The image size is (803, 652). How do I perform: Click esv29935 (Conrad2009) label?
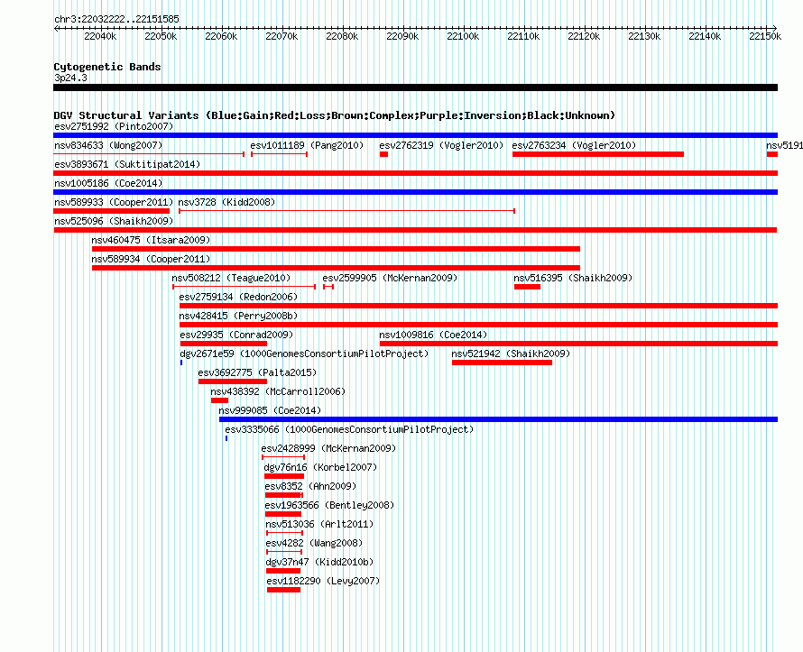236,335
